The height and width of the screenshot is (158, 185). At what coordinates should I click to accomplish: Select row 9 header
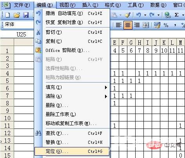[7, 110]
